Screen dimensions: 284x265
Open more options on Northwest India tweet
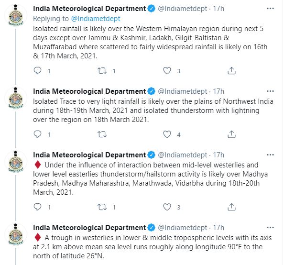pos(270,91)
